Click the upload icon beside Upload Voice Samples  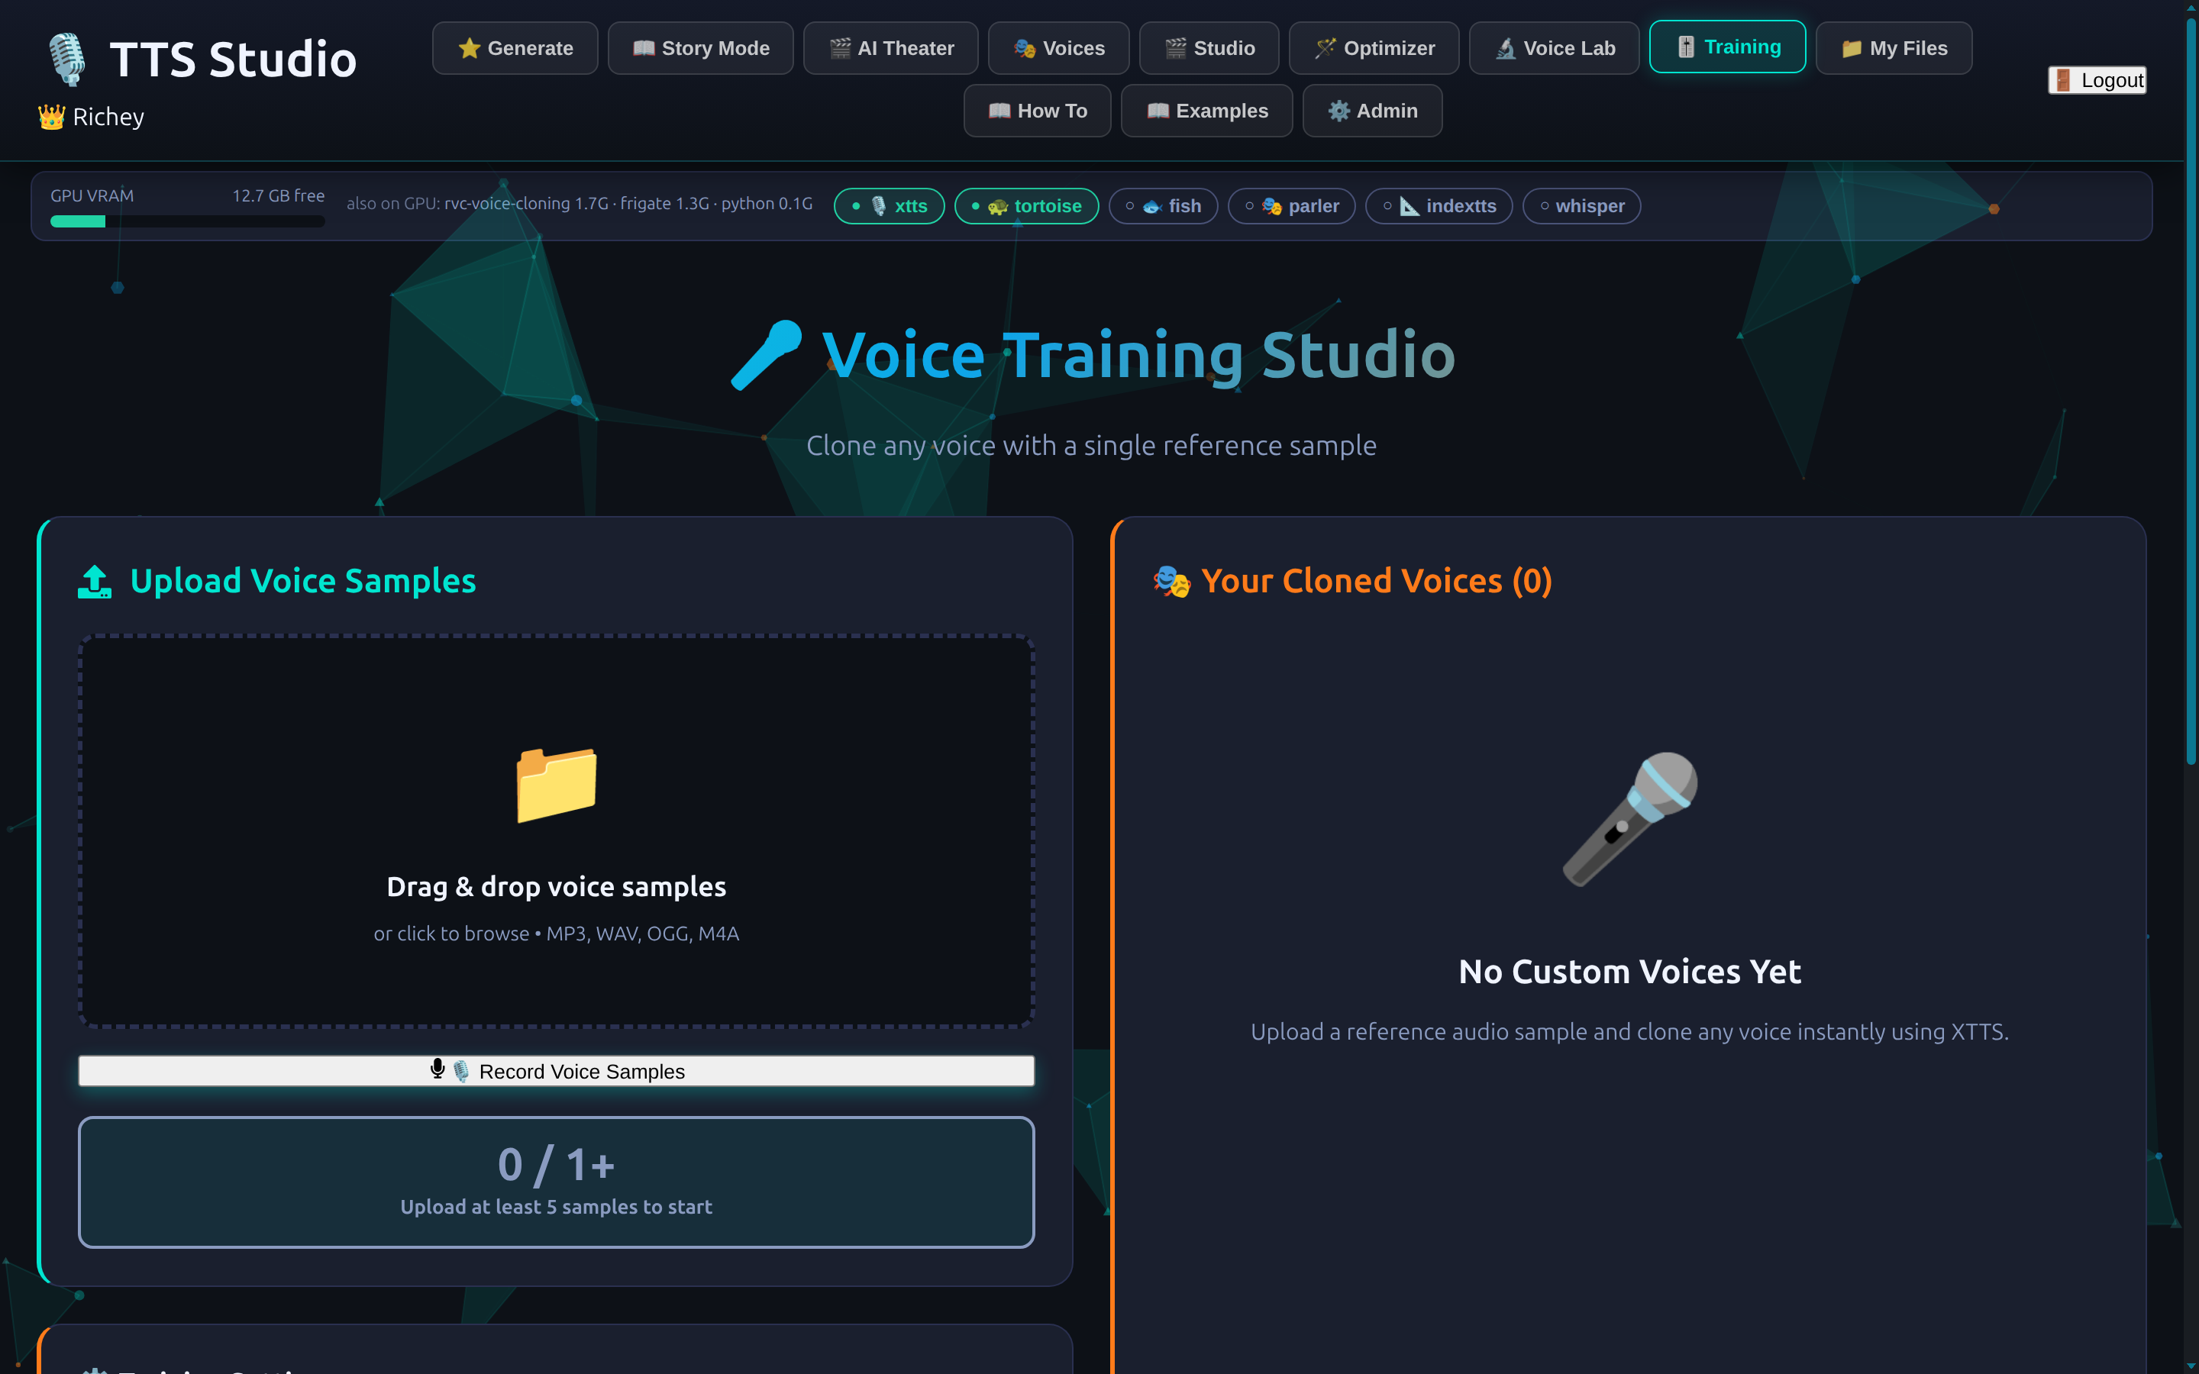pos(95,582)
